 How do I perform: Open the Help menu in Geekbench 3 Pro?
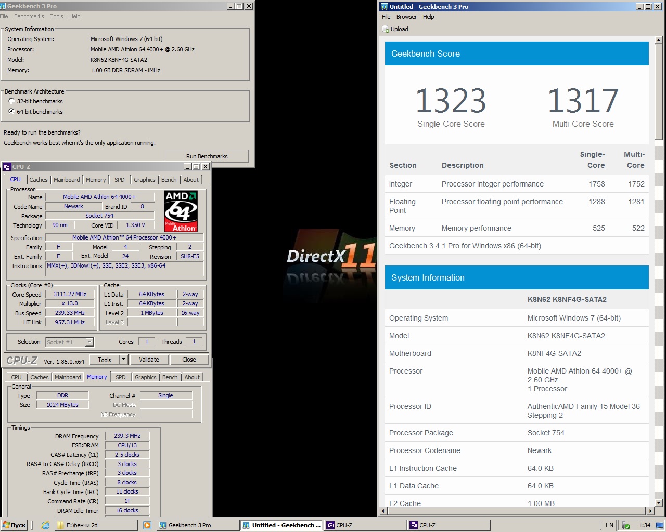[x=75, y=16]
